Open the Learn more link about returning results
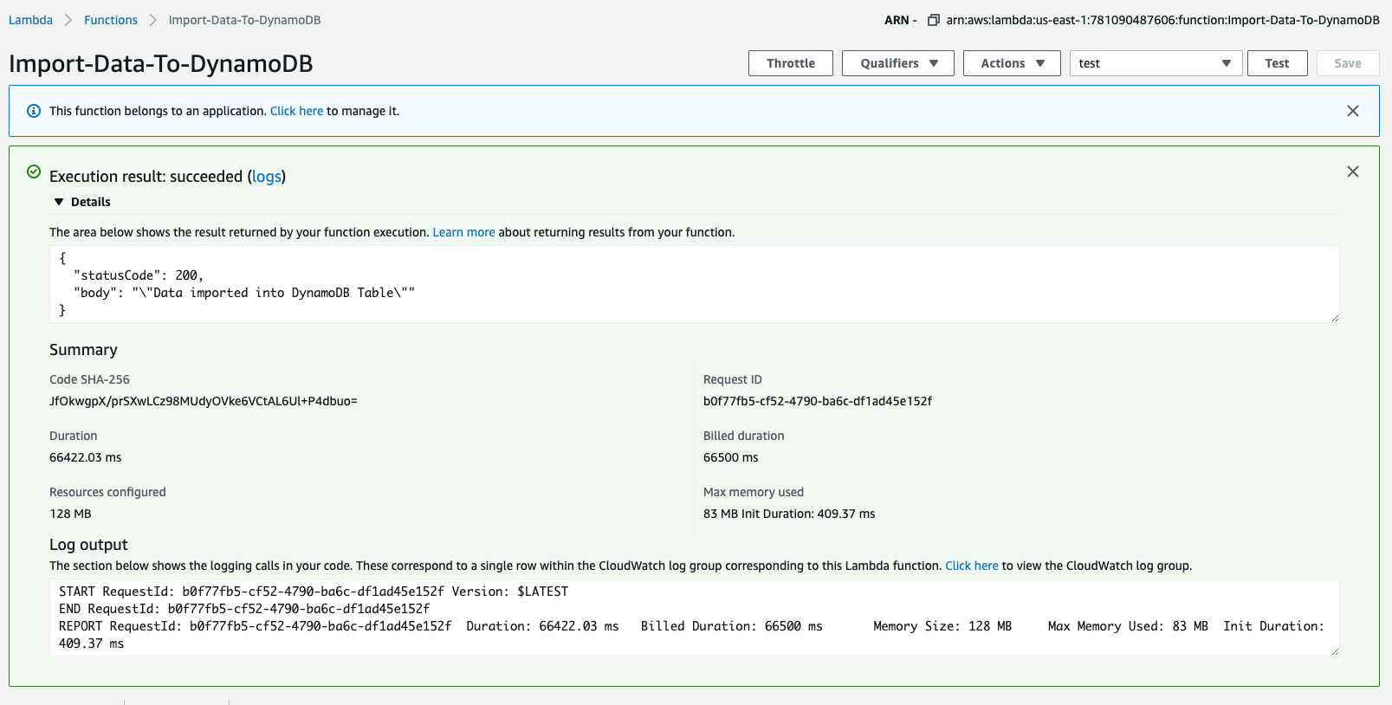The height and width of the screenshot is (705, 1392). coord(463,232)
